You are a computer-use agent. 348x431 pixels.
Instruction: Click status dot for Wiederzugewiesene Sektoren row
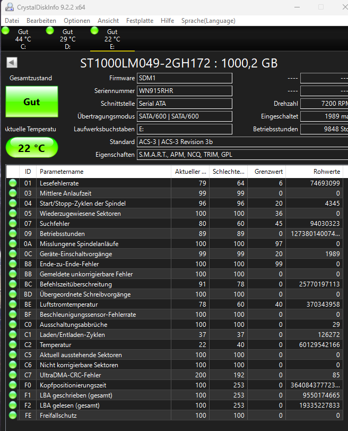13,213
